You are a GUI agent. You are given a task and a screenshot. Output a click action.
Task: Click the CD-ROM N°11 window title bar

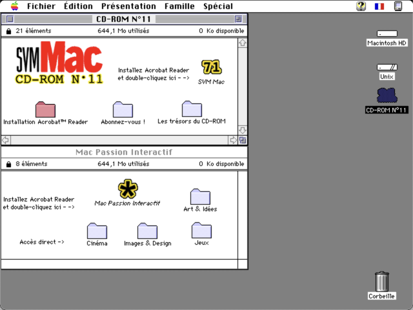[x=124, y=19]
